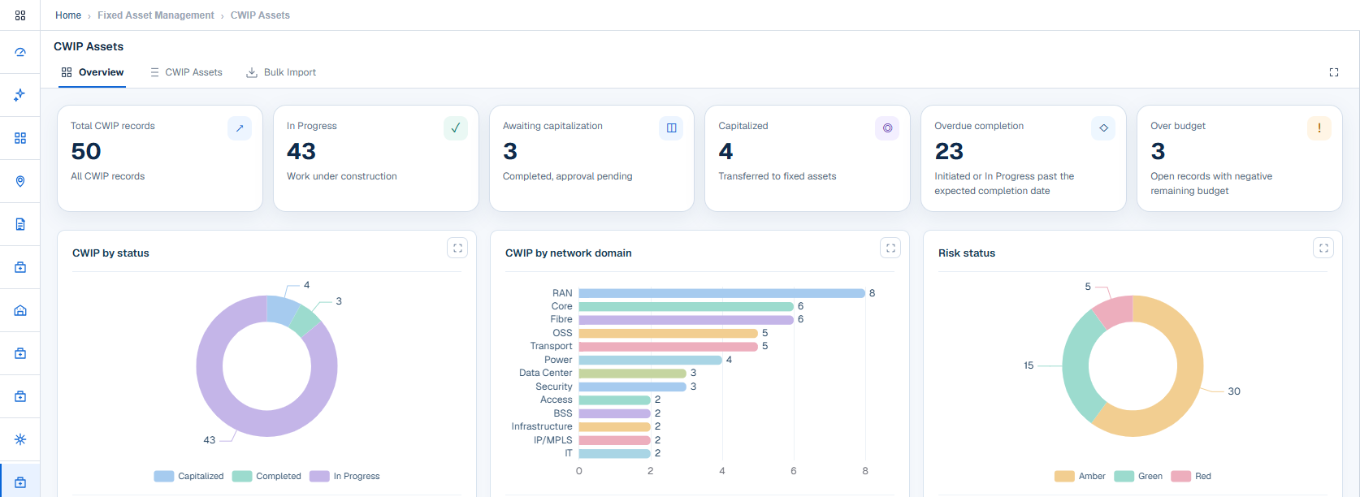This screenshot has width=1360, height=497.
Task: Open Fixed Asset Management breadcrumb link
Action: point(156,15)
